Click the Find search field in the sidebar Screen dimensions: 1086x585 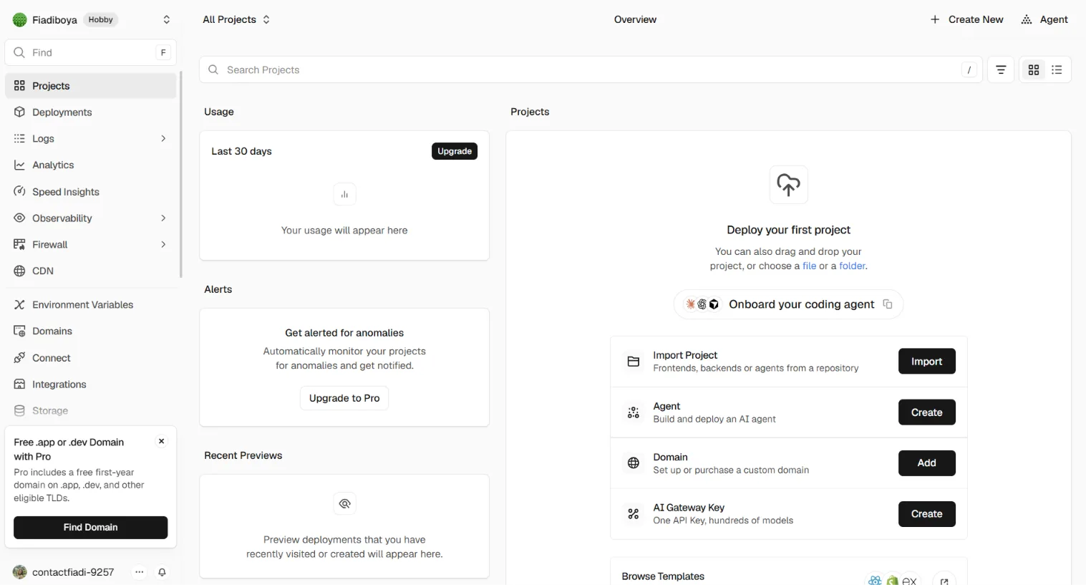(90, 52)
